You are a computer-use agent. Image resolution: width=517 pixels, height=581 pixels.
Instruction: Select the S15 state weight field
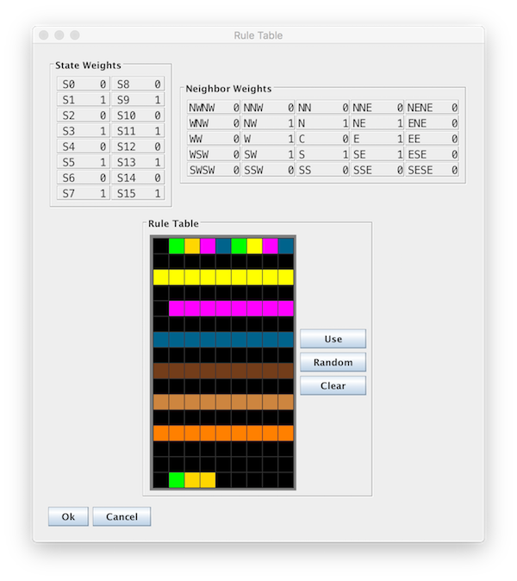click(138, 193)
